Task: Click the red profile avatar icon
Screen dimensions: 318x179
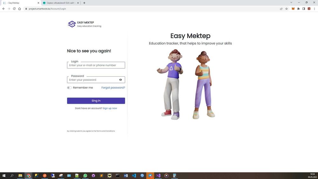Action: click(309, 9)
